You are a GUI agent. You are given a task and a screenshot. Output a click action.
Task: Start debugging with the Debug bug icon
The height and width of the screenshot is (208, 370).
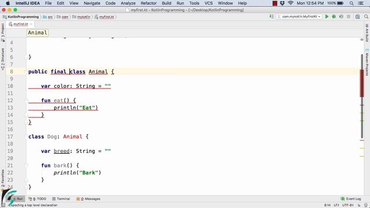(x=334, y=17)
